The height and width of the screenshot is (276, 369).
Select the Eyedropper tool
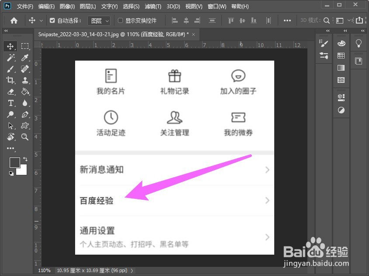coord(25,58)
